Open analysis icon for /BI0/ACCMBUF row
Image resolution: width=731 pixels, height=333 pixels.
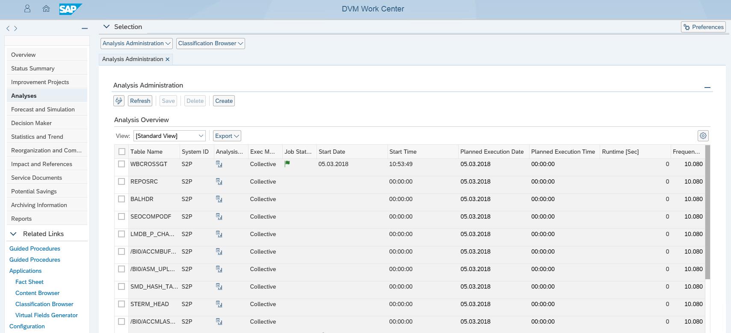(x=219, y=251)
